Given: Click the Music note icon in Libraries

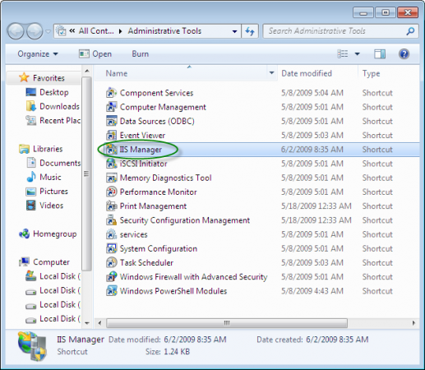Looking at the screenshot, I should point(31,177).
